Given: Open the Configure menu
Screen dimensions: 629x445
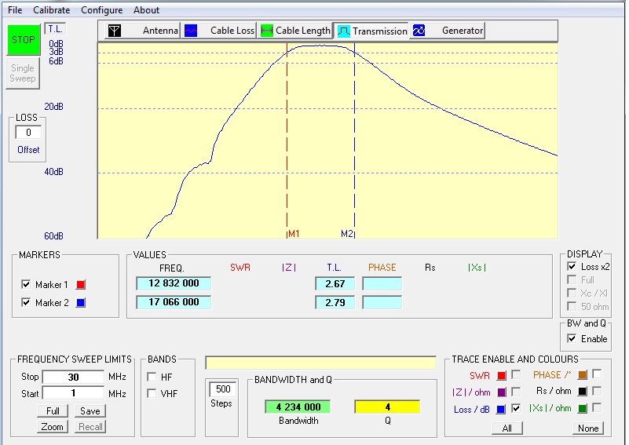Looking at the screenshot, I should (101, 10).
